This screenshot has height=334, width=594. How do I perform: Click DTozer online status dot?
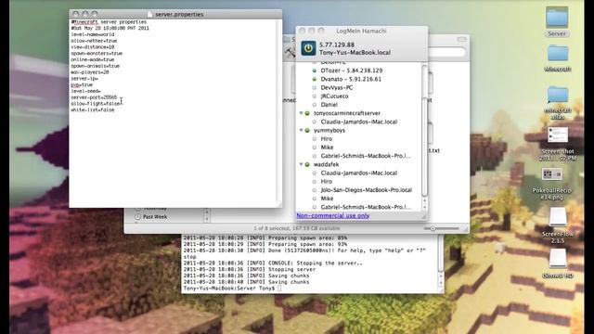click(x=315, y=71)
